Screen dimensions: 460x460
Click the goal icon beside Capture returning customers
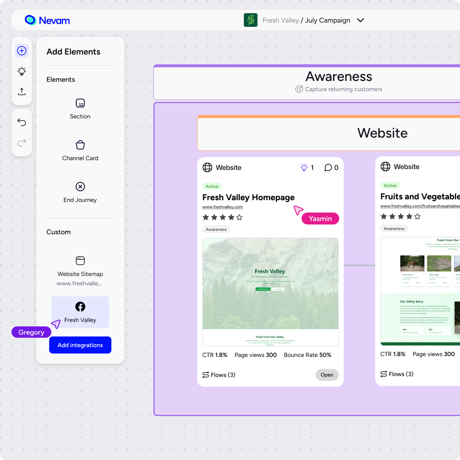click(x=299, y=89)
